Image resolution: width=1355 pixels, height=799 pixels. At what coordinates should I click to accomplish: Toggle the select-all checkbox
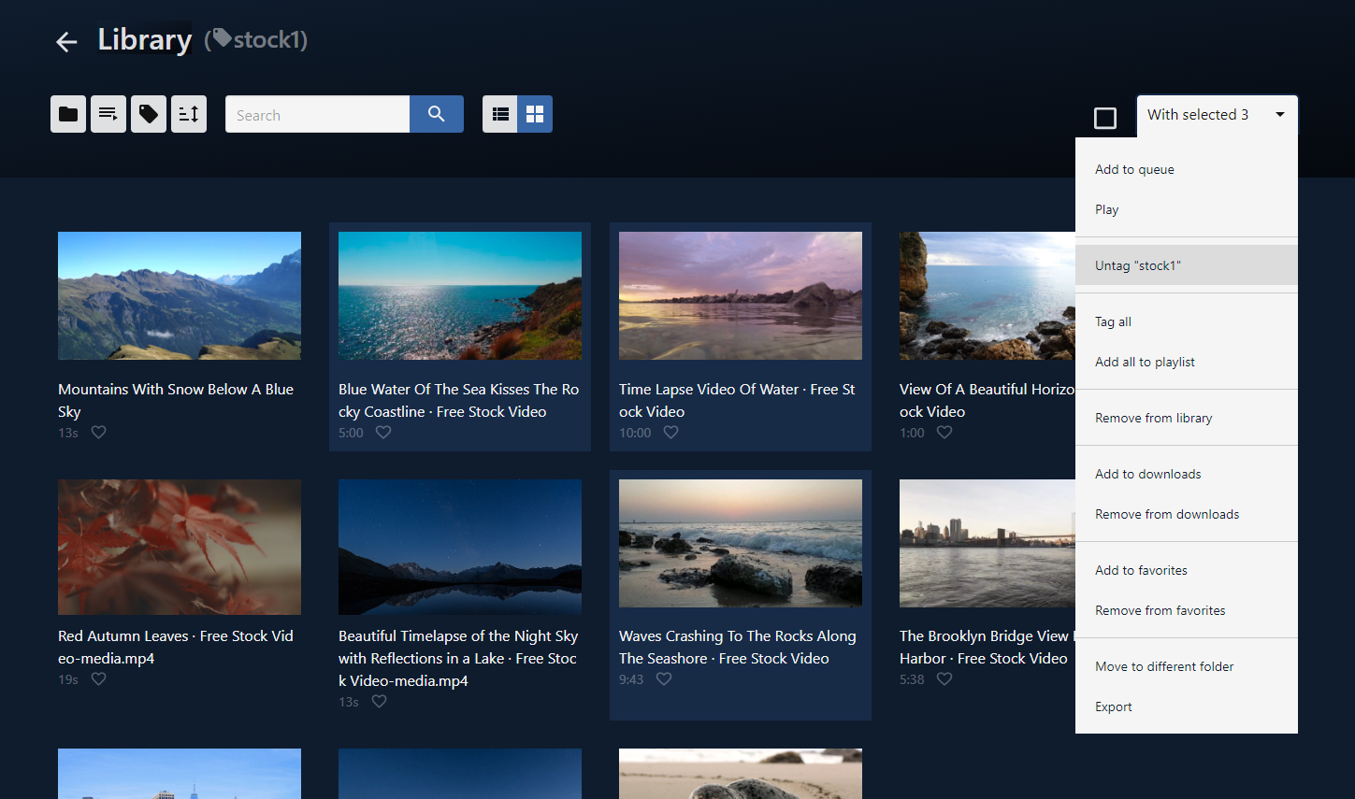(1105, 118)
